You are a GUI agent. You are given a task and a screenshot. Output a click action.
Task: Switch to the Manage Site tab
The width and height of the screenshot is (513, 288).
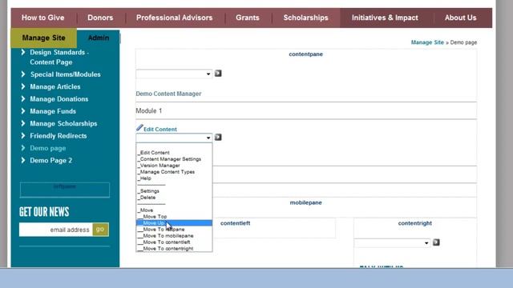pos(44,38)
